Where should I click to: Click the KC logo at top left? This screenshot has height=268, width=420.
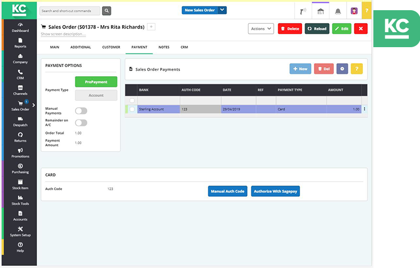(19, 10)
